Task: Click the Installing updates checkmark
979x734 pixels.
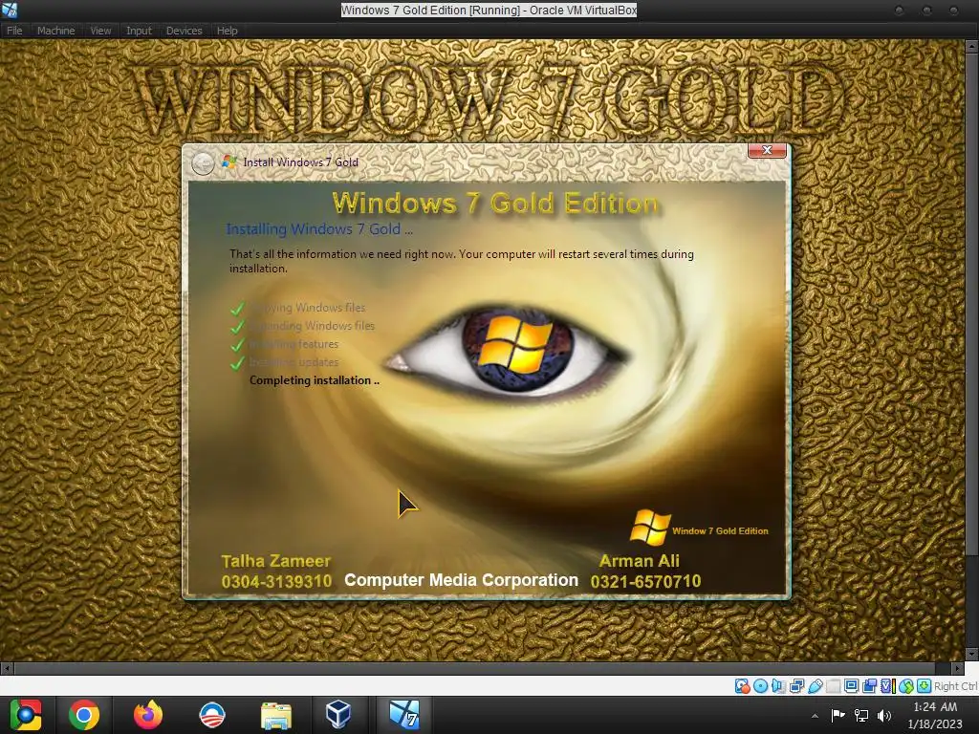Action: [x=237, y=362]
